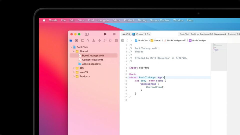Click line number 8 in gutter
The width and height of the screenshot is (240, 135).
click(x=126, y=68)
